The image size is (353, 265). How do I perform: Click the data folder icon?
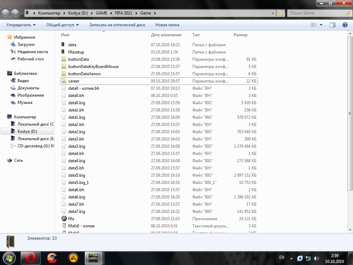[63, 45]
